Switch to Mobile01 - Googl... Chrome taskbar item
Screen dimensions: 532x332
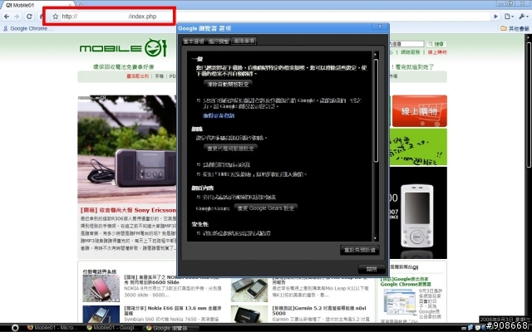click(x=113, y=328)
